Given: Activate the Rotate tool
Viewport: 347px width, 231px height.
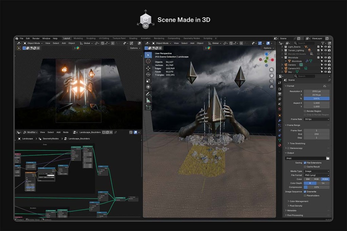Looking at the screenshot, I should click(148, 75).
